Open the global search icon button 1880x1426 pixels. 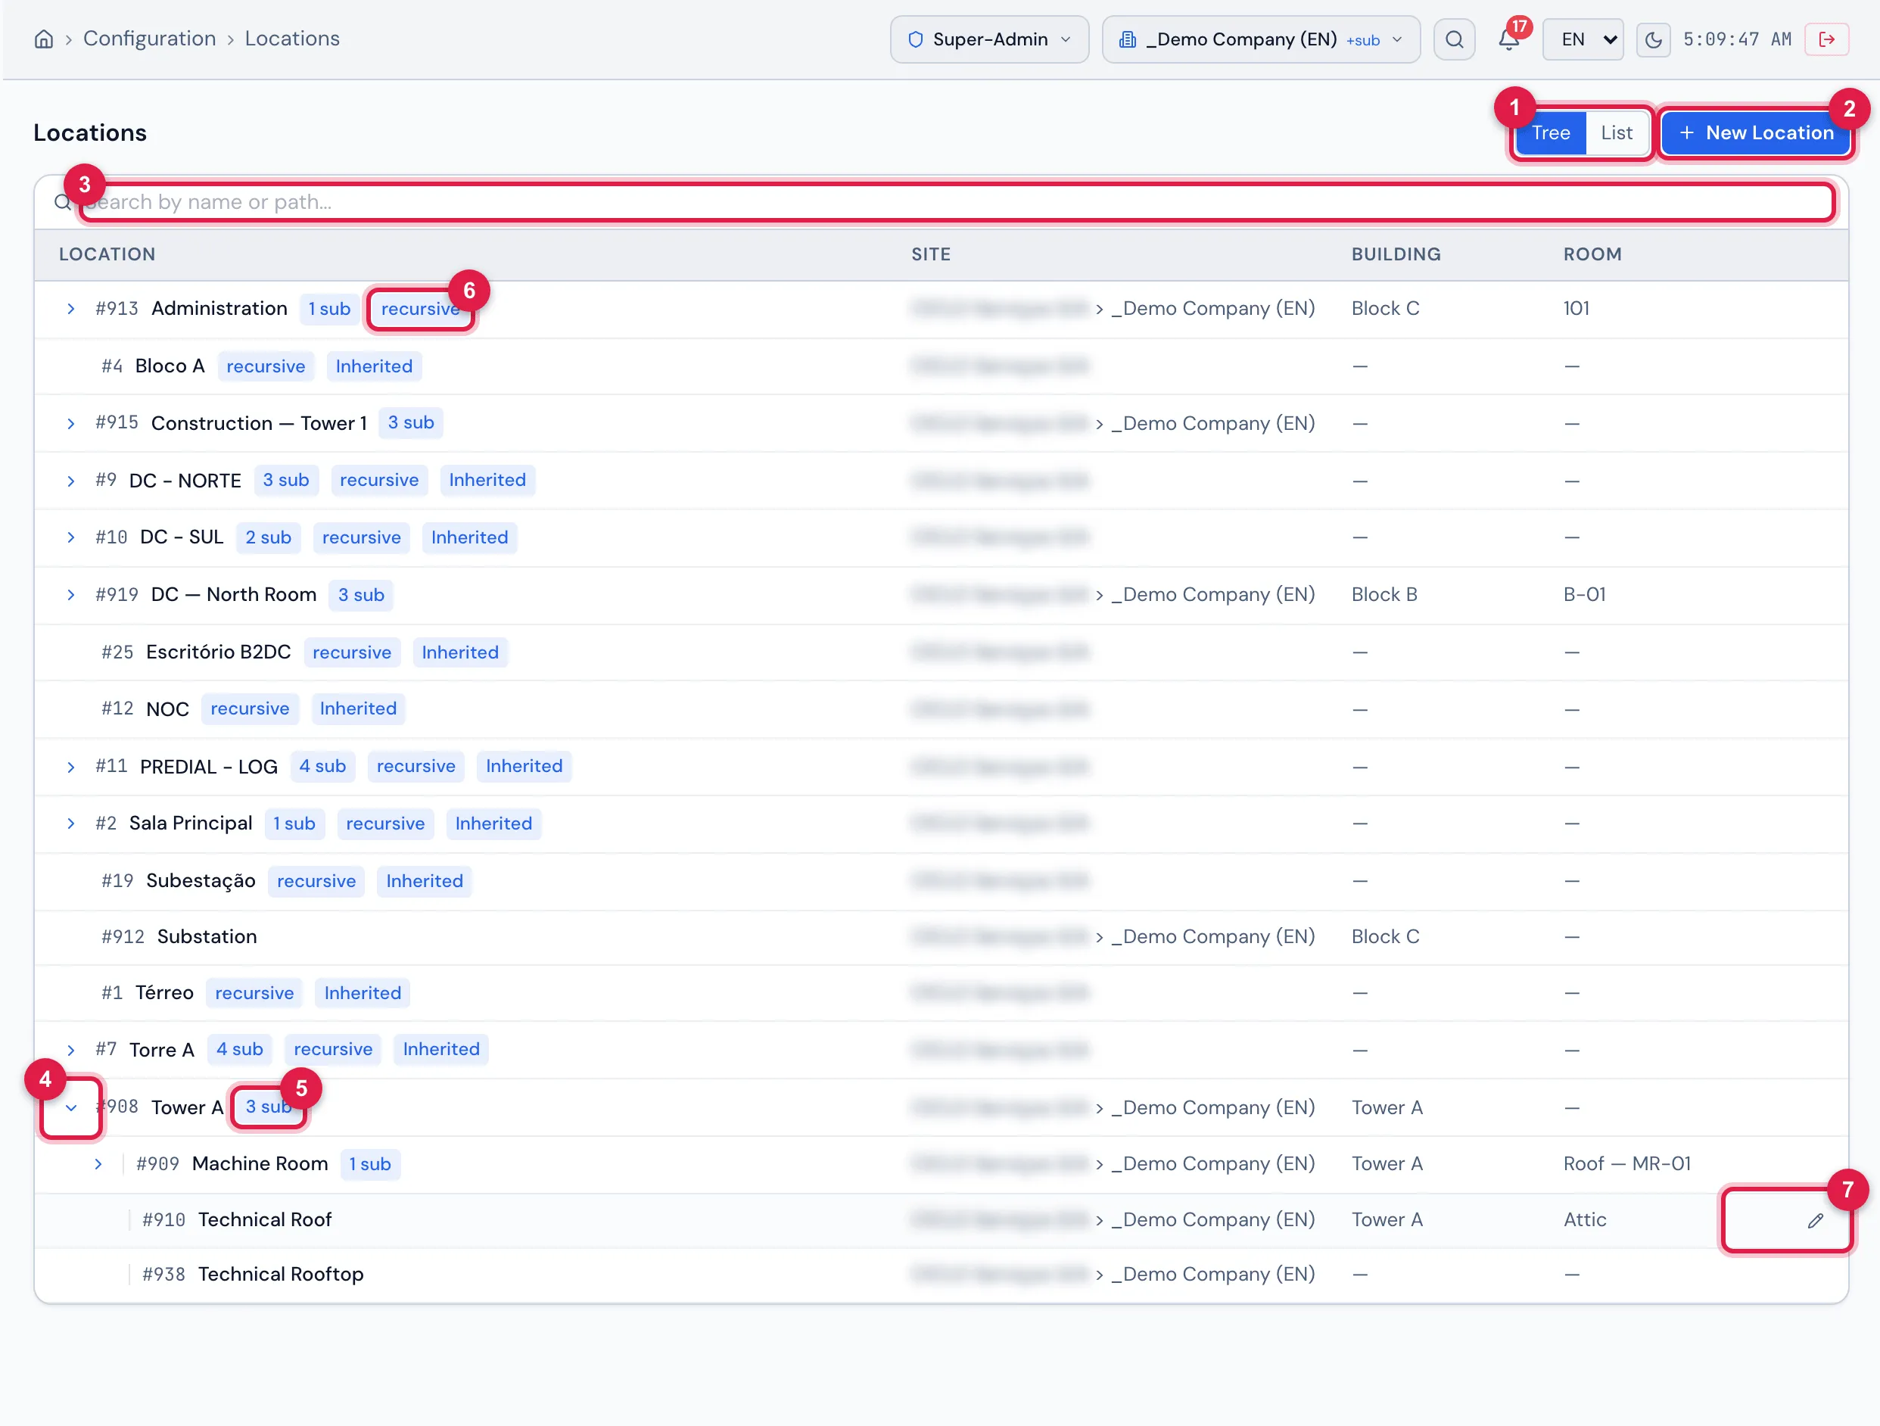click(x=1454, y=39)
